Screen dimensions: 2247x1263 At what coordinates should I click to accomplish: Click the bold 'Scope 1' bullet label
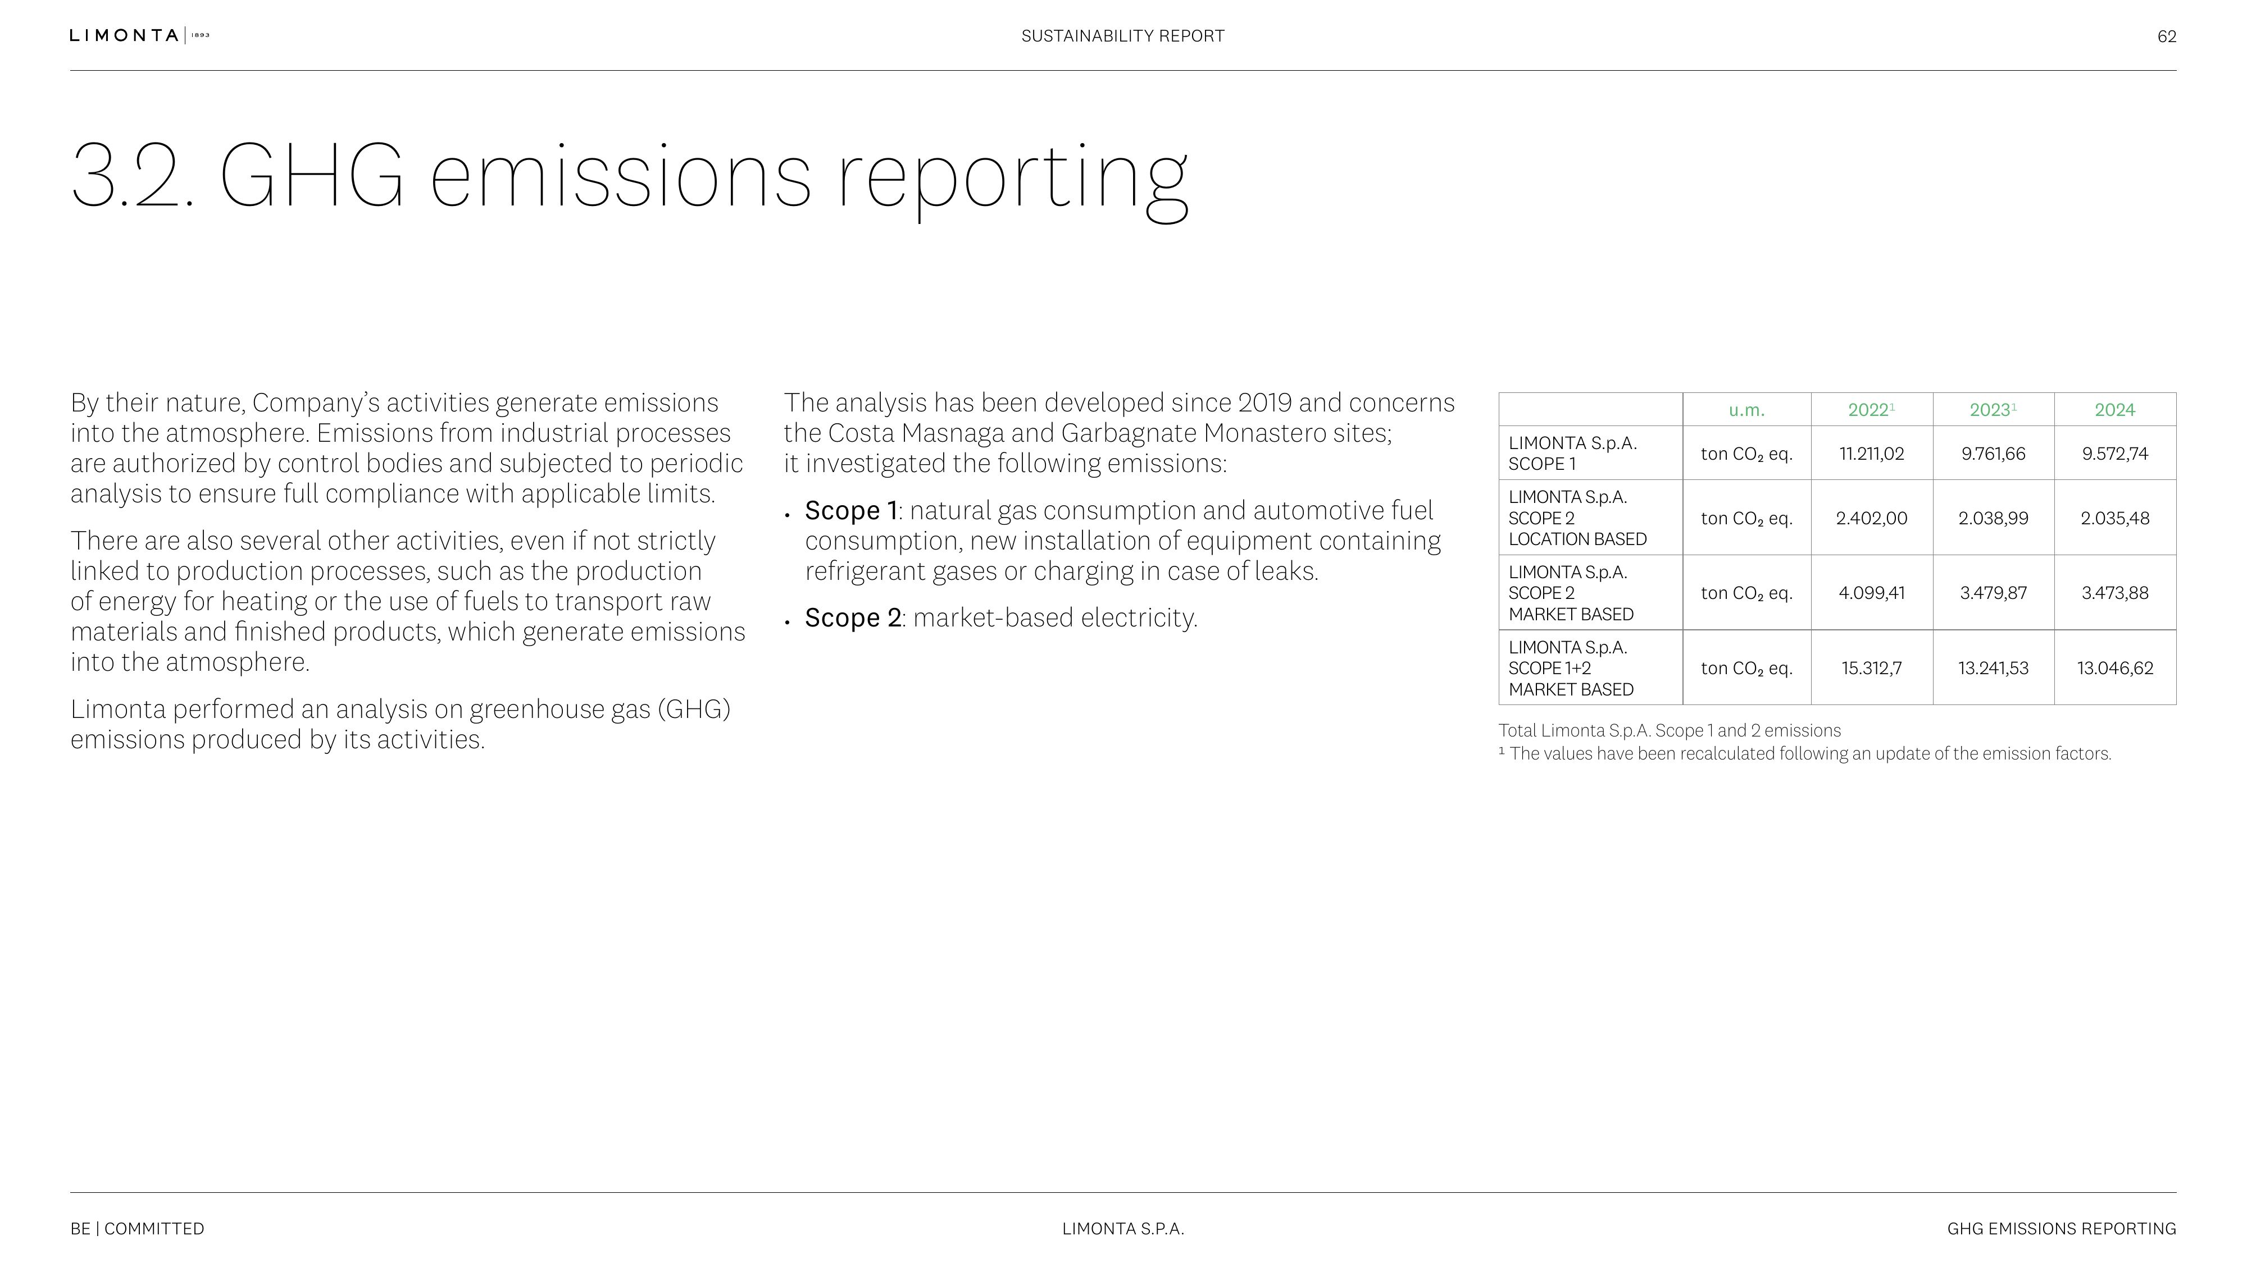click(850, 510)
